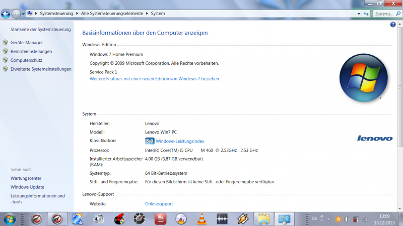Screen dimensions: 403x226
Task: Click '4,00 GB (3,87 GB verwendbar)' value
Action: [x=174, y=159]
